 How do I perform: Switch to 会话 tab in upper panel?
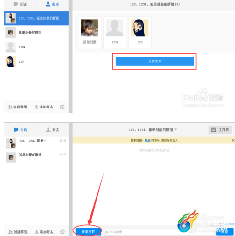[20, 4]
